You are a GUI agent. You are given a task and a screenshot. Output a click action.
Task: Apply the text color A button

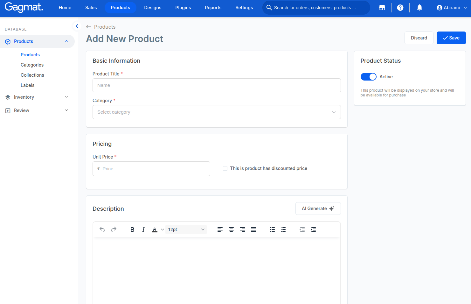(155, 230)
